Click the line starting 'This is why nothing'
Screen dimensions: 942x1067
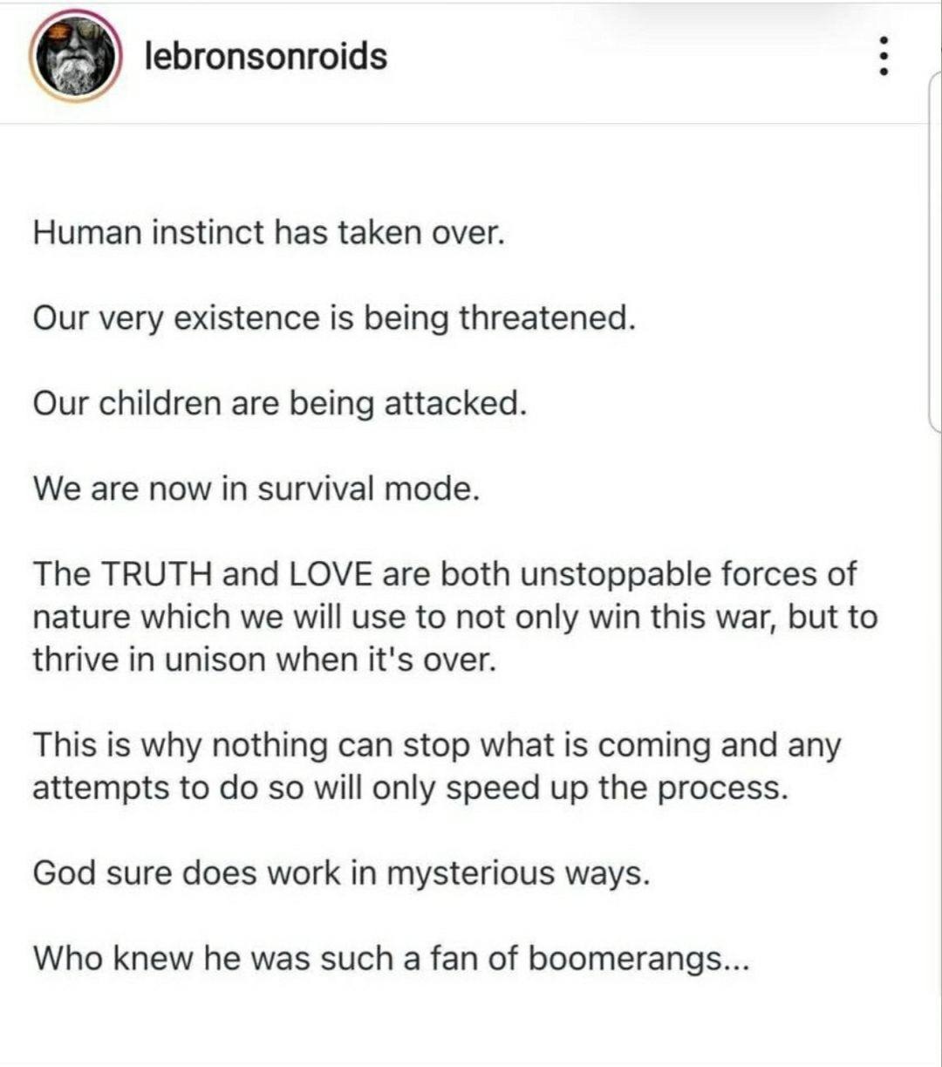tap(437, 746)
